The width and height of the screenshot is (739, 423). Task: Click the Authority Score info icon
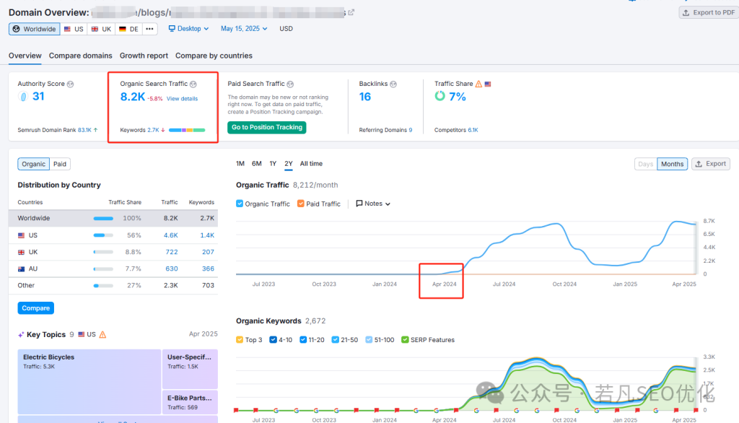(71, 84)
